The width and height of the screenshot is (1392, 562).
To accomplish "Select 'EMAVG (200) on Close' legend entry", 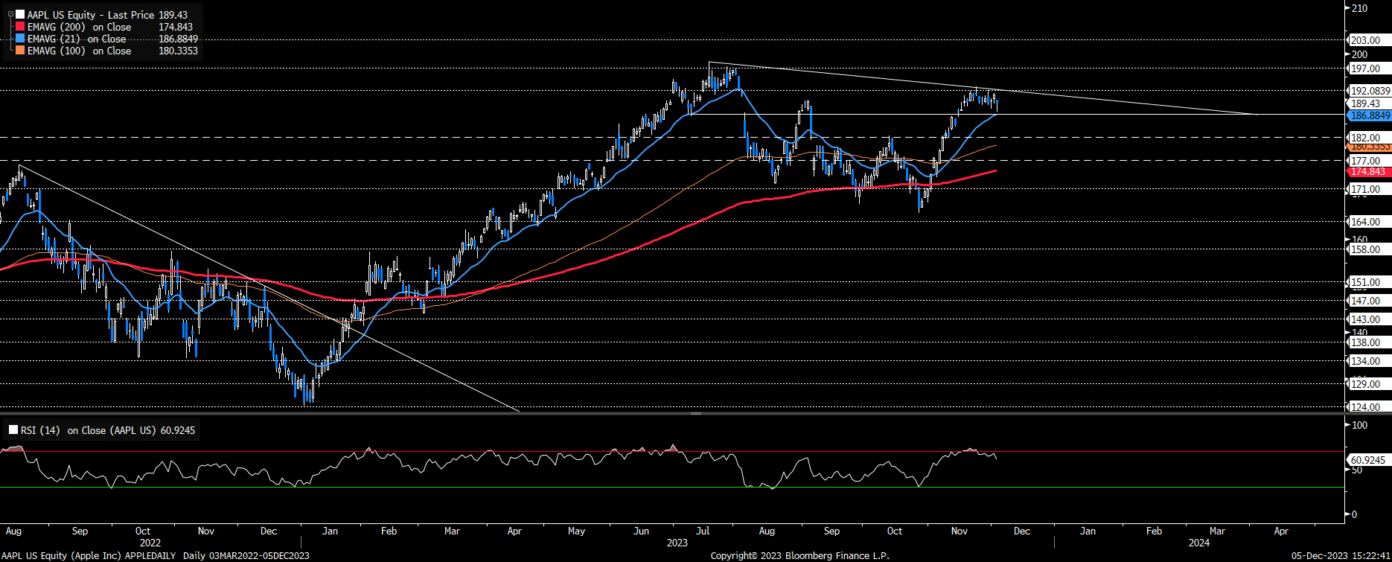I will point(79,27).
